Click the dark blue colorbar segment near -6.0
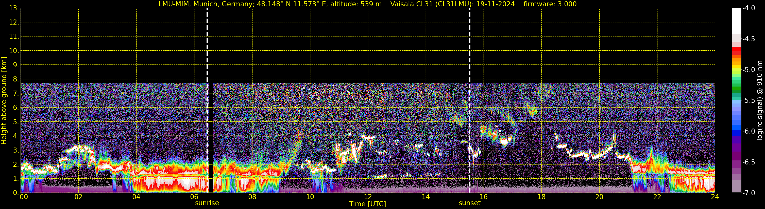Viewport: 765px width, 209px height. [737, 133]
